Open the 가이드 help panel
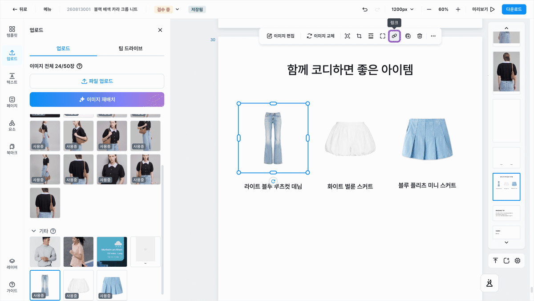Viewport: 534px width, 301px height. point(12,287)
